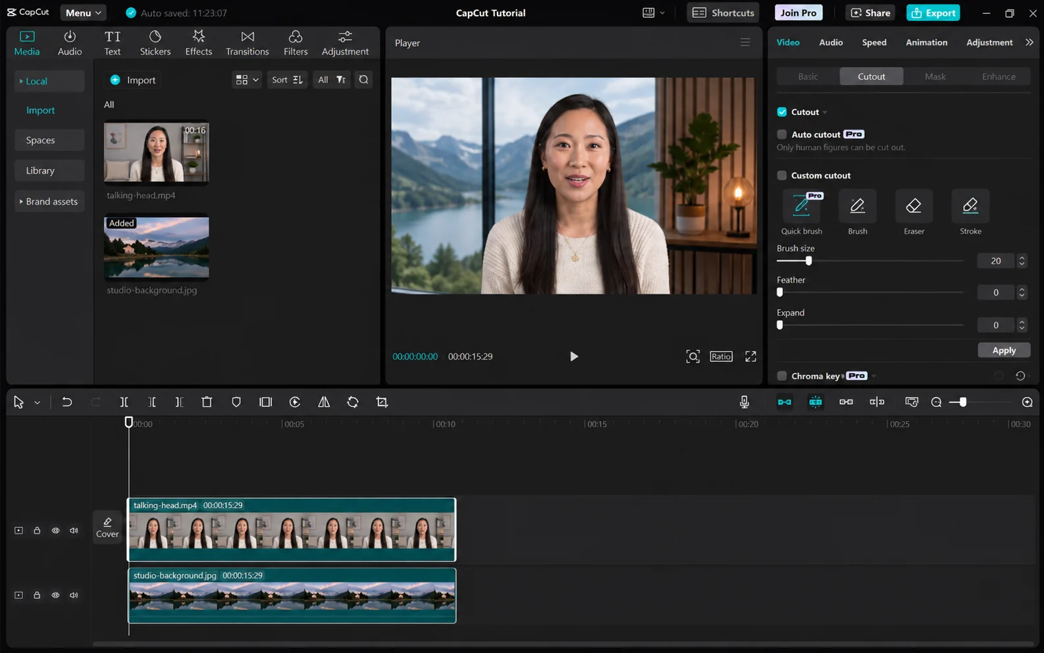Switch to the Audio inspector tab

pyautogui.click(x=831, y=42)
